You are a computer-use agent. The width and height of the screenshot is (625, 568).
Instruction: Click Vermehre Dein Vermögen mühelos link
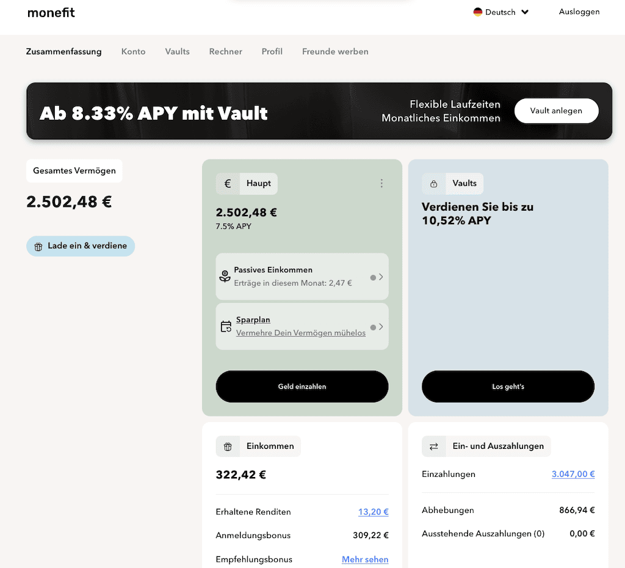[300, 333]
